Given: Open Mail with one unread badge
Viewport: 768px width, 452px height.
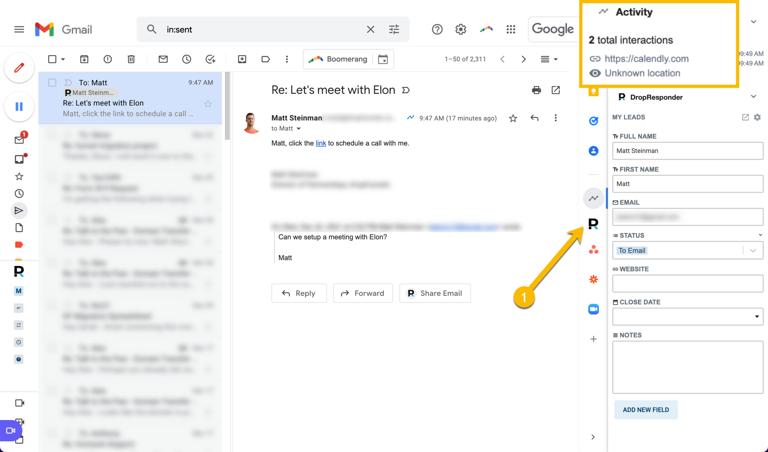Looking at the screenshot, I should pos(19,139).
